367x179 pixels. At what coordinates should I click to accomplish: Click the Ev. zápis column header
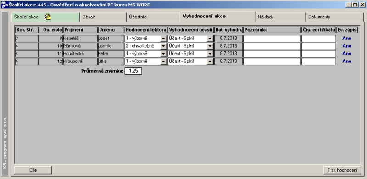[x=347, y=30]
